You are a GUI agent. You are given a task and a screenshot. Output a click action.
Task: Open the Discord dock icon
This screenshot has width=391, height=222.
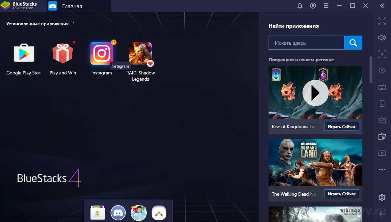(118, 213)
